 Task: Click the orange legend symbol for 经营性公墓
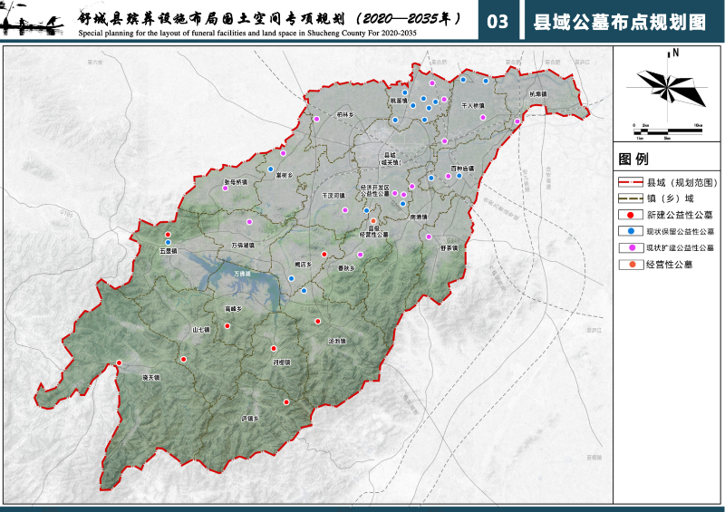pos(630,264)
